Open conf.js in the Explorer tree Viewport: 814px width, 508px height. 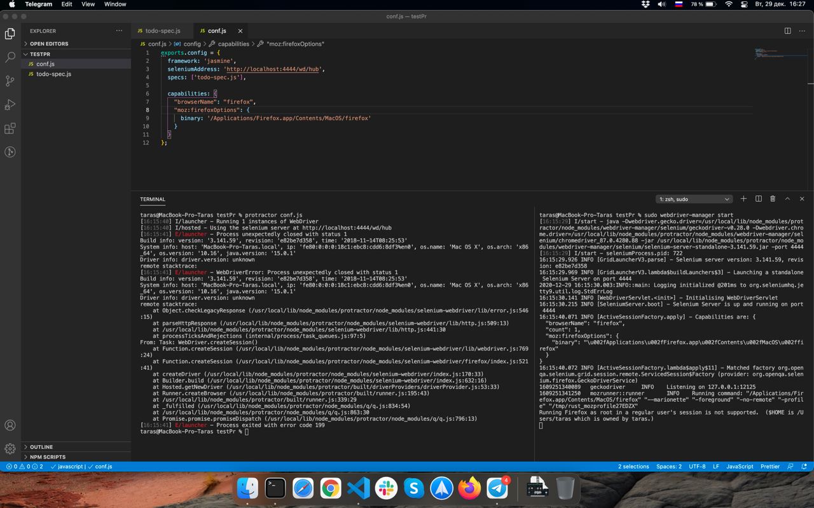tap(76, 64)
